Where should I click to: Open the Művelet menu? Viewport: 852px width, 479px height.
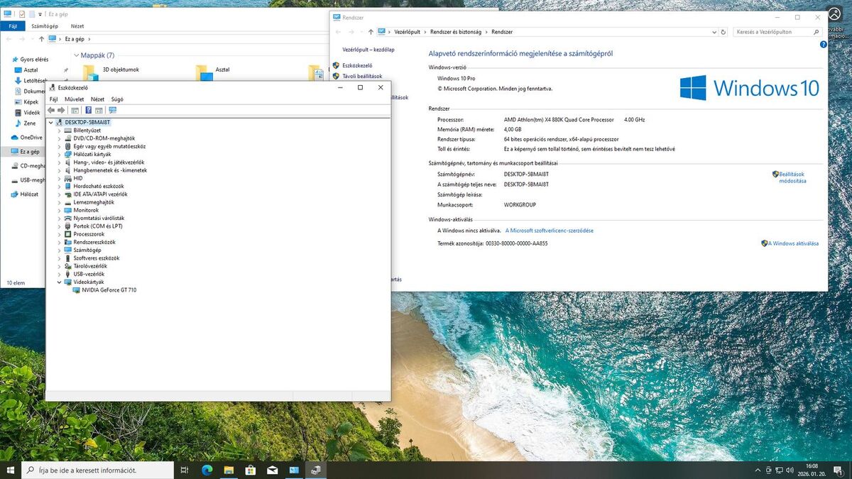(75, 99)
